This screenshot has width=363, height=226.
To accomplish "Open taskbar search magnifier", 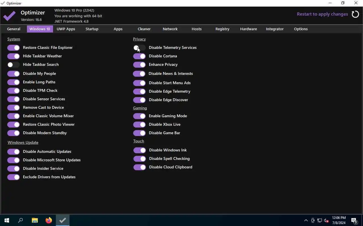I will tap(20, 220).
